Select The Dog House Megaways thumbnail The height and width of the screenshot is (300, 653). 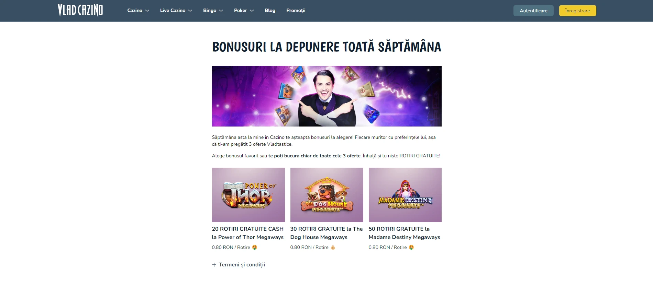327,195
